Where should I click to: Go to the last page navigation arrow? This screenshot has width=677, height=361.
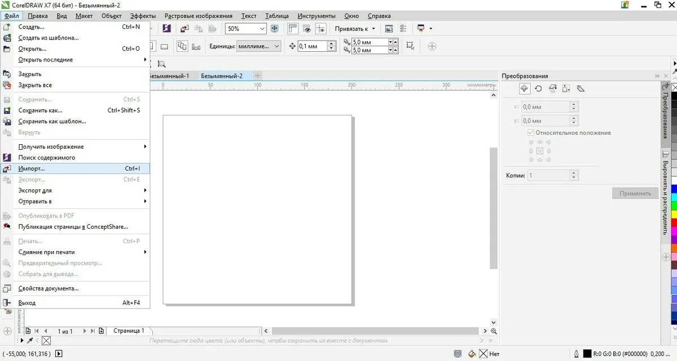(x=92, y=331)
